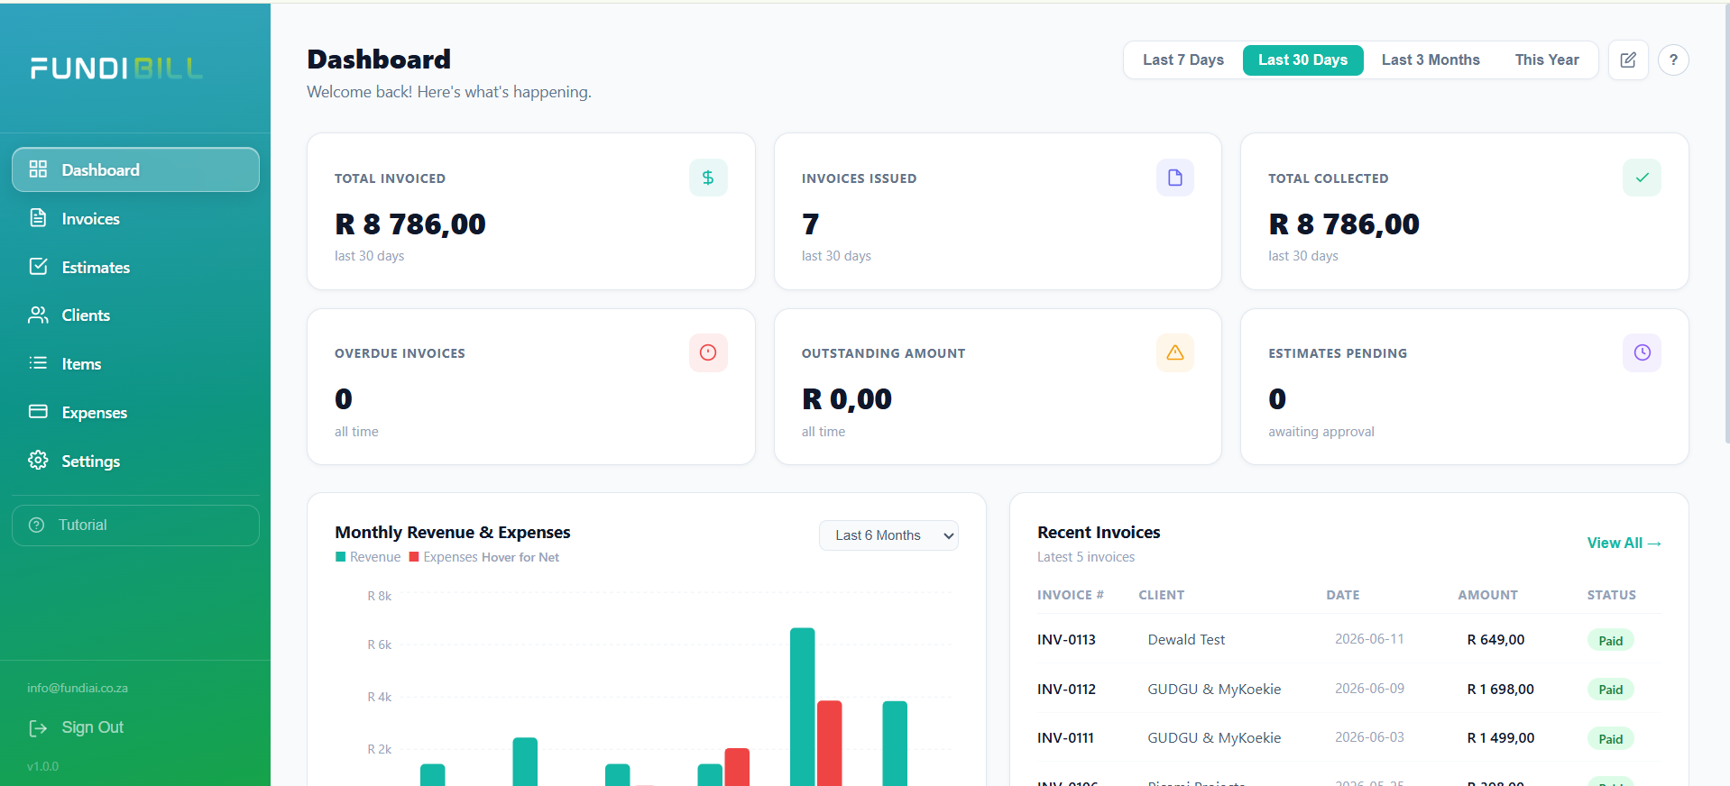Open Estimates from the sidebar
The width and height of the screenshot is (1730, 786).
pos(135,267)
